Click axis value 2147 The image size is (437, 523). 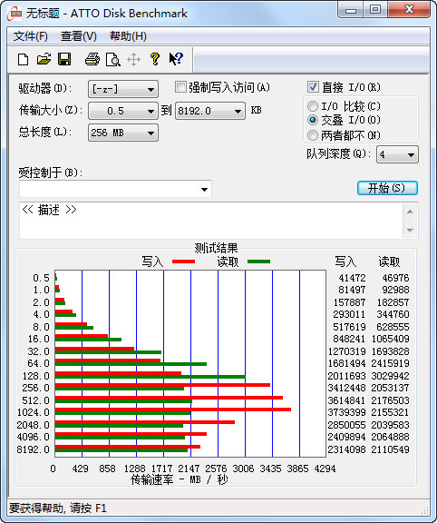point(189,469)
